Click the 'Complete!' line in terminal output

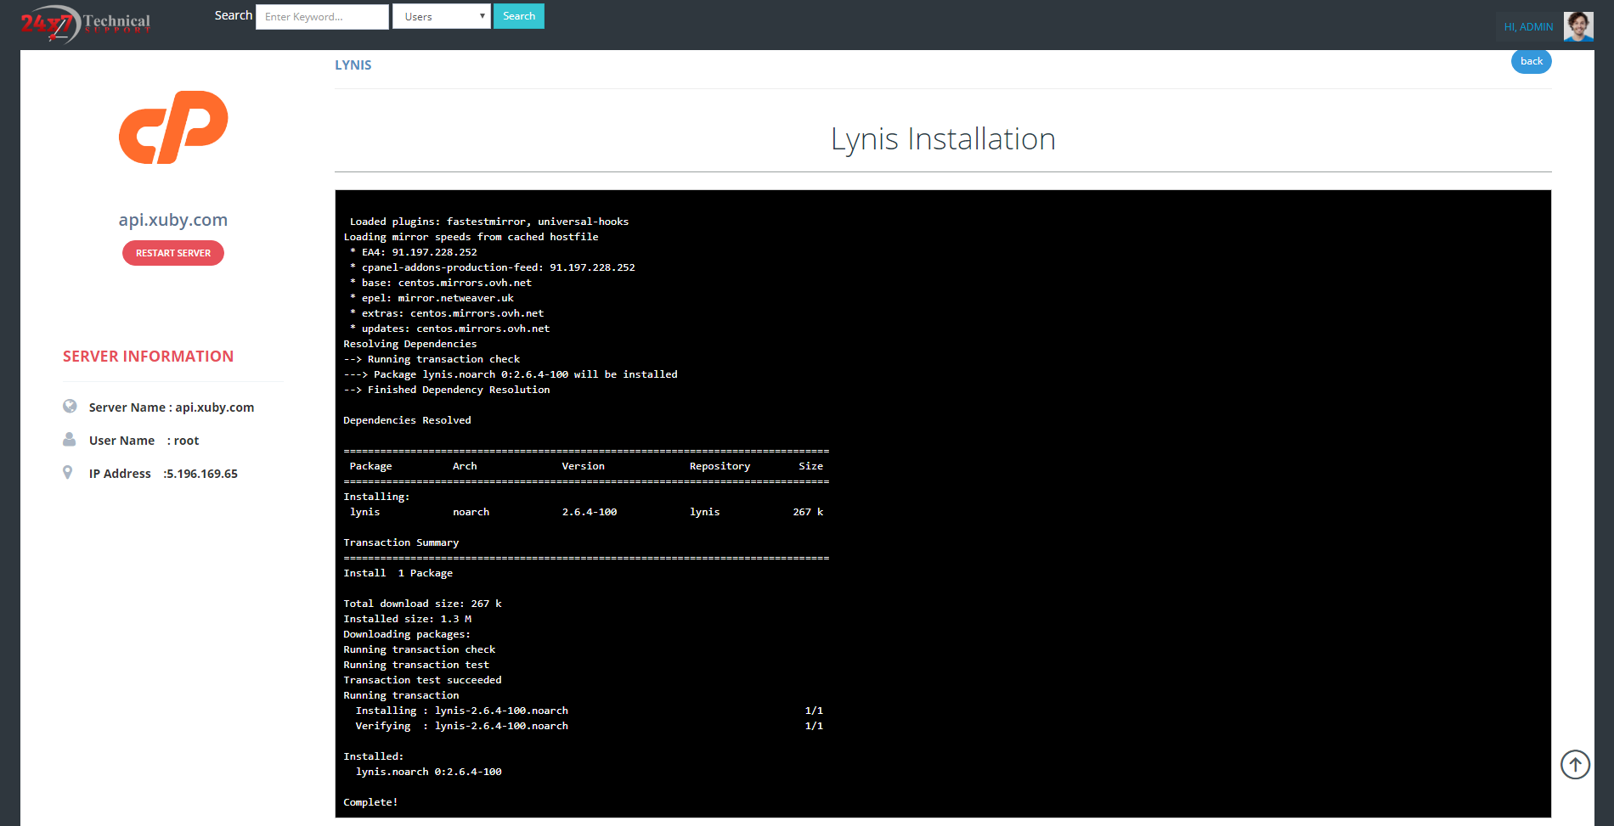(x=370, y=802)
